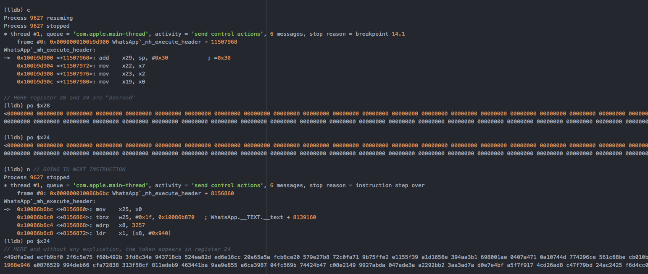Viewport: 648px width, 274px height.
Task: Click instruction address 0x100b9d904
Action: pos(35,66)
